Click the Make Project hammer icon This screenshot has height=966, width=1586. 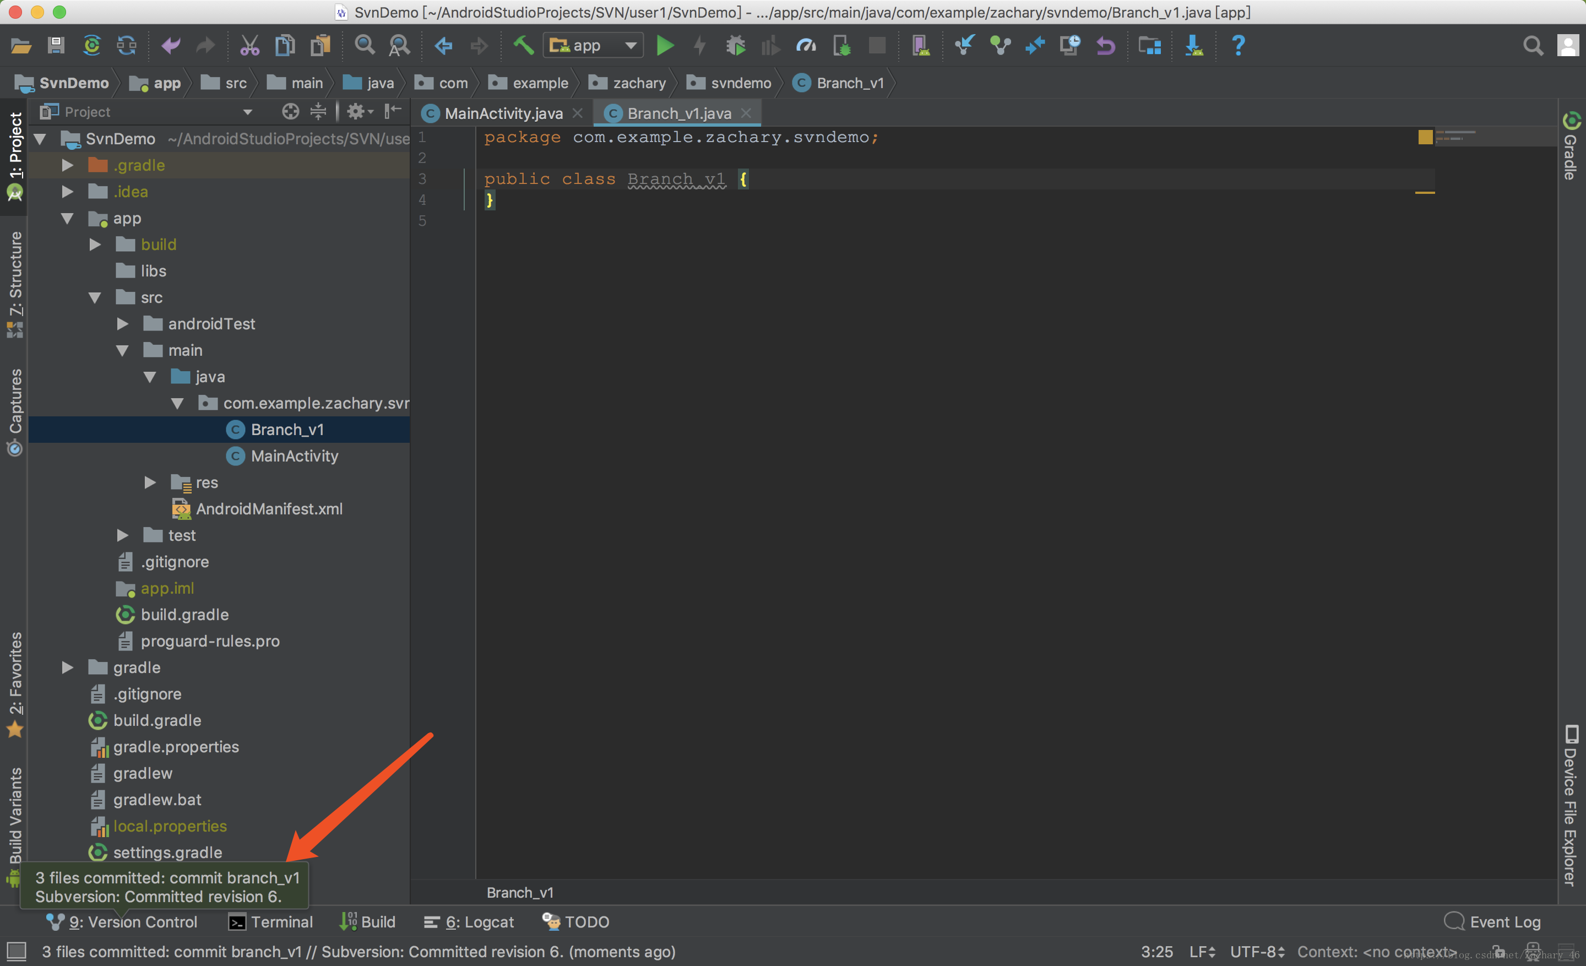[x=523, y=46]
